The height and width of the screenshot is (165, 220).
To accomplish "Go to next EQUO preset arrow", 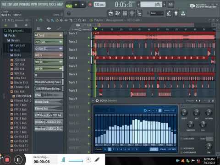I will 199,101.
